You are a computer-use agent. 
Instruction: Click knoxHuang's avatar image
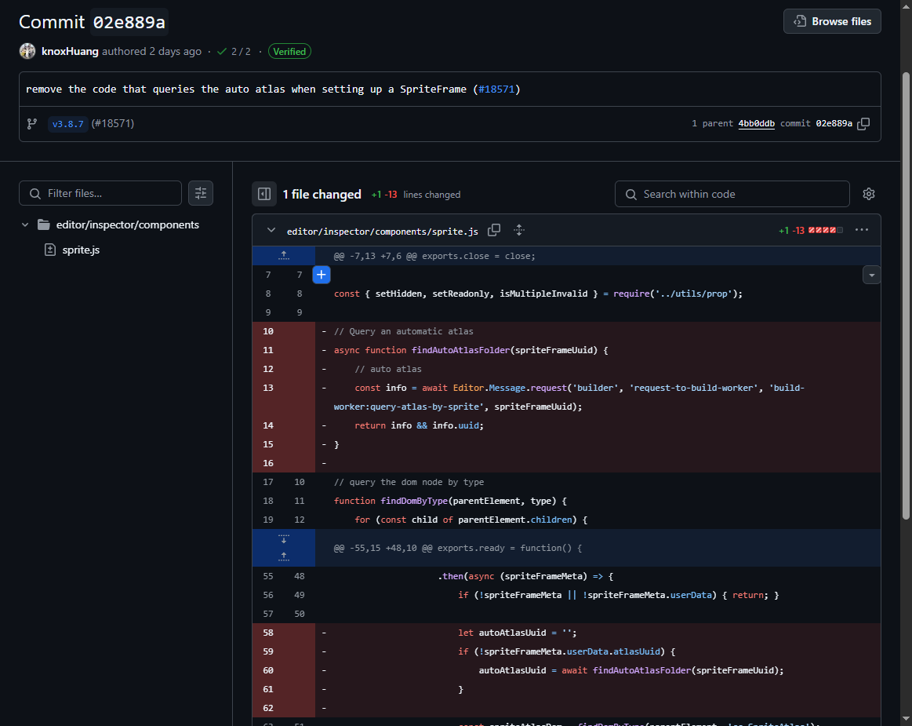27,51
